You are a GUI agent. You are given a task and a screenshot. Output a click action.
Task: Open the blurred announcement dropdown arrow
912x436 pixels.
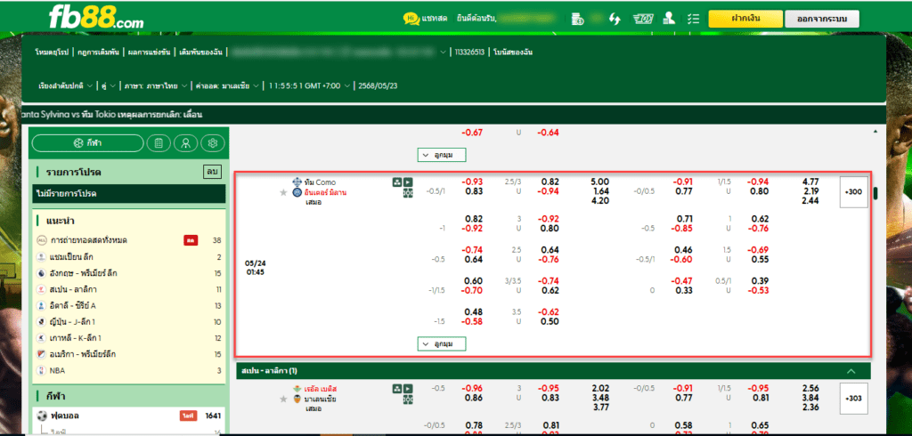pyautogui.click(x=444, y=52)
